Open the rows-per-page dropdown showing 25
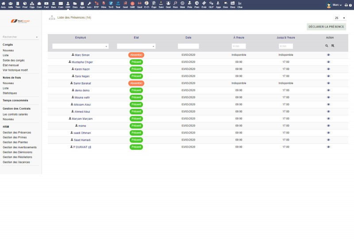354x241 pixels. click(340, 18)
